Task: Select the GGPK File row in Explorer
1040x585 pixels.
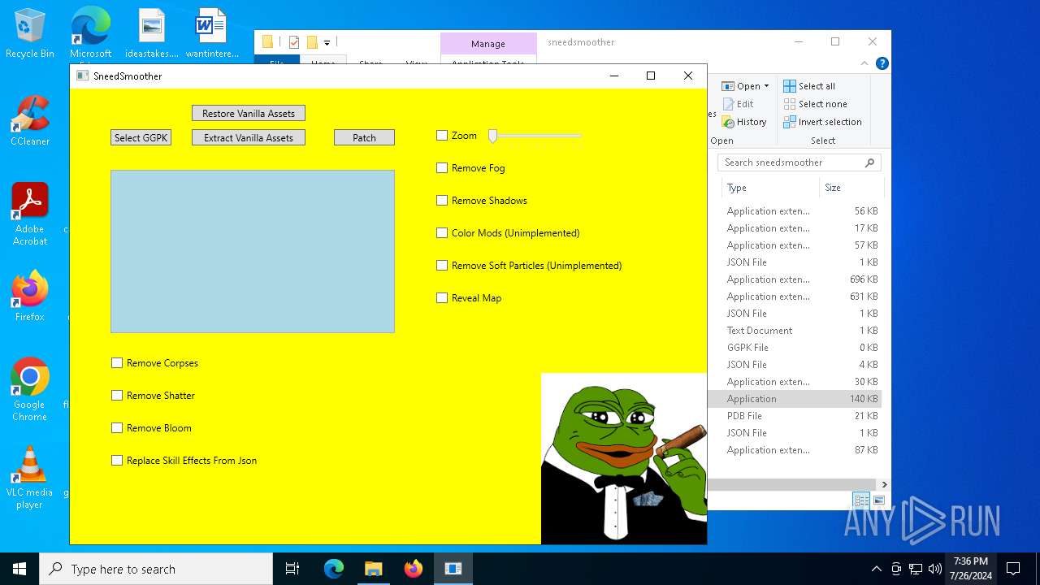Action: click(x=795, y=348)
